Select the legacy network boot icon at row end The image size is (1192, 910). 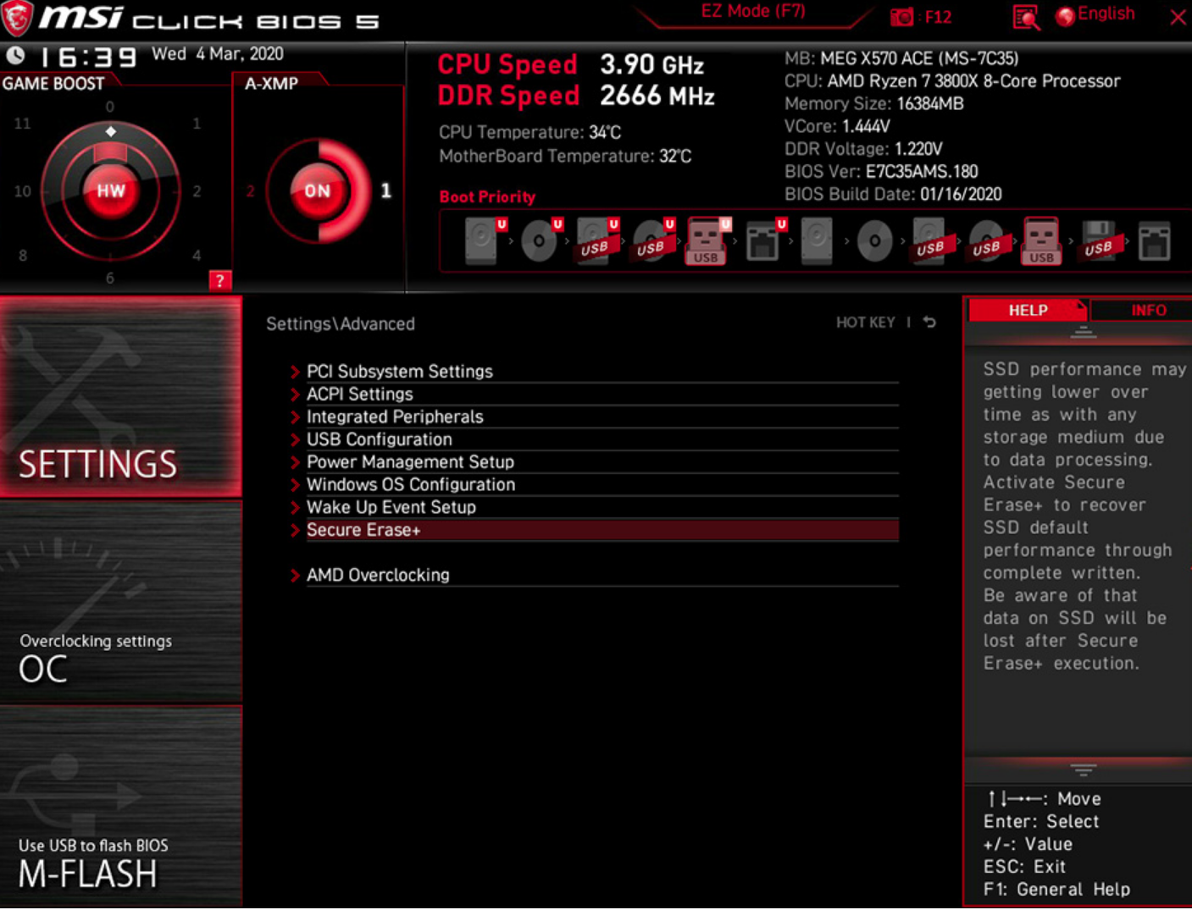[x=1154, y=240]
